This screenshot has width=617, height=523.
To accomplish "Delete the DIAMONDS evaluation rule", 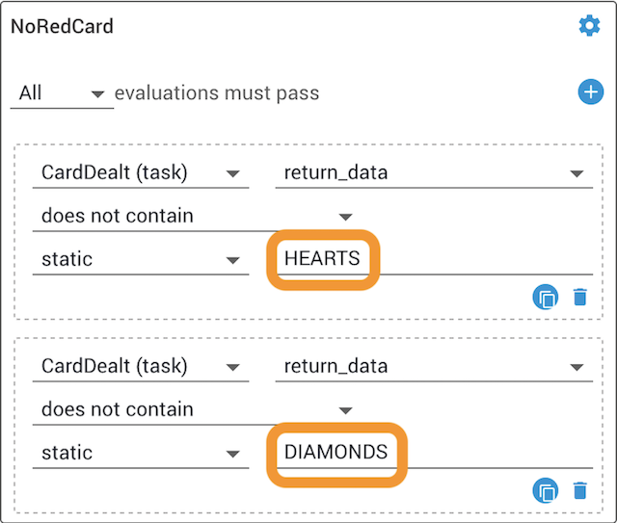I will 580,490.
